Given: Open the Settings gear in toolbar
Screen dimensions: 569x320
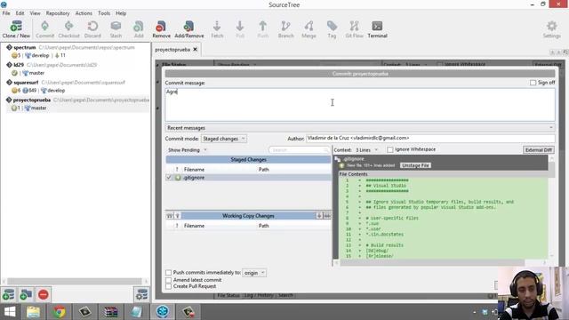Looking at the screenshot, I should [x=551, y=29].
